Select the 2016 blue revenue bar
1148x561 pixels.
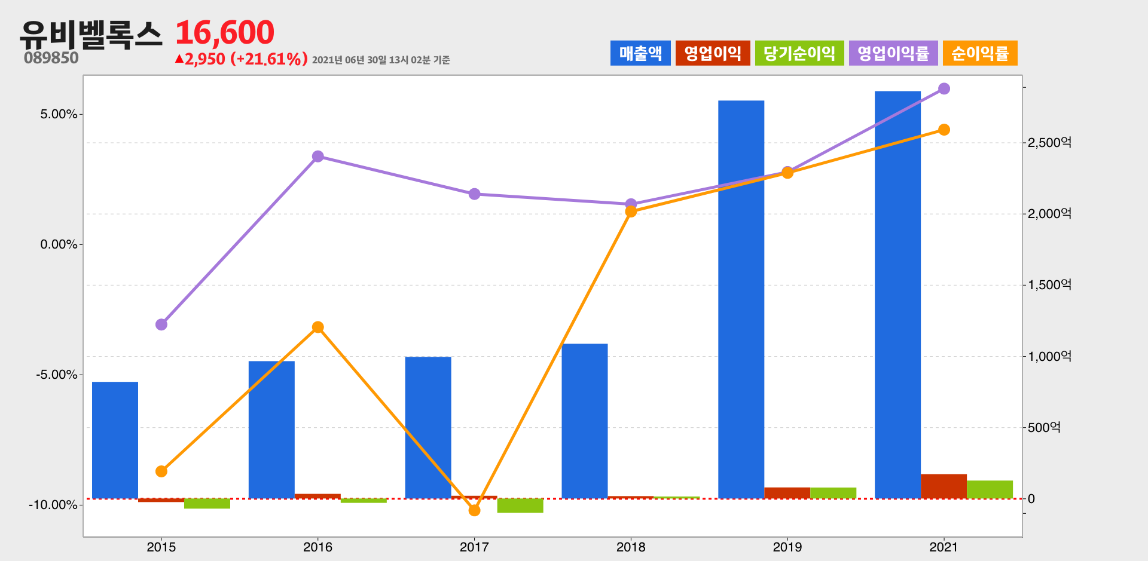click(x=271, y=430)
